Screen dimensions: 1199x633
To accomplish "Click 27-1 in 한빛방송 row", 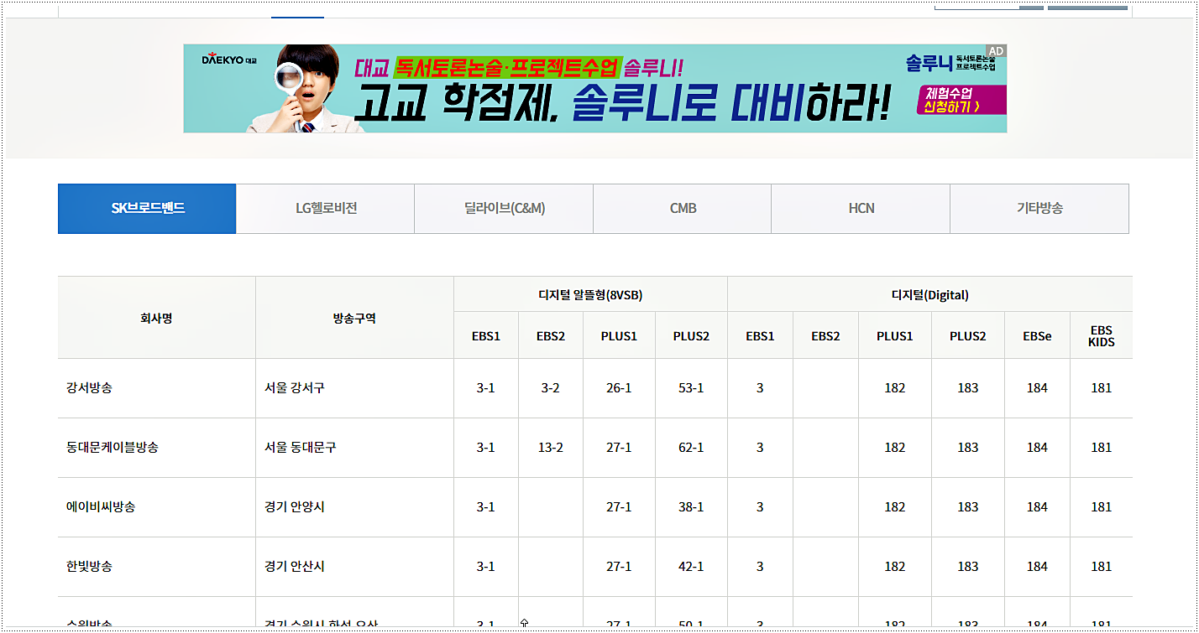I will click(x=619, y=567).
